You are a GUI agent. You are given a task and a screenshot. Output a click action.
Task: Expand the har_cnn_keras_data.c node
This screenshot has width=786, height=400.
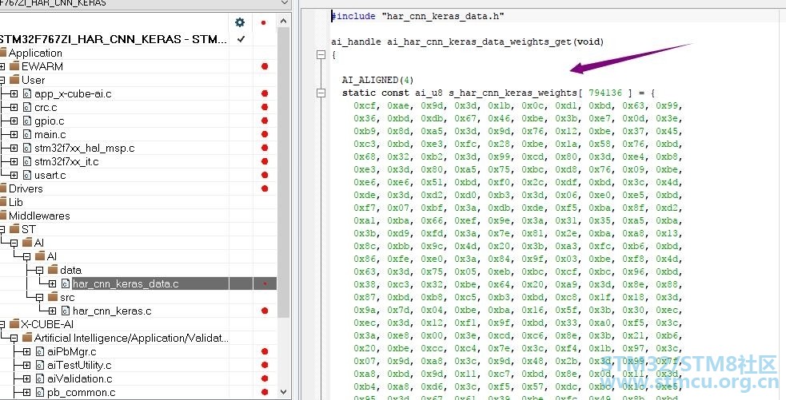[52, 284]
